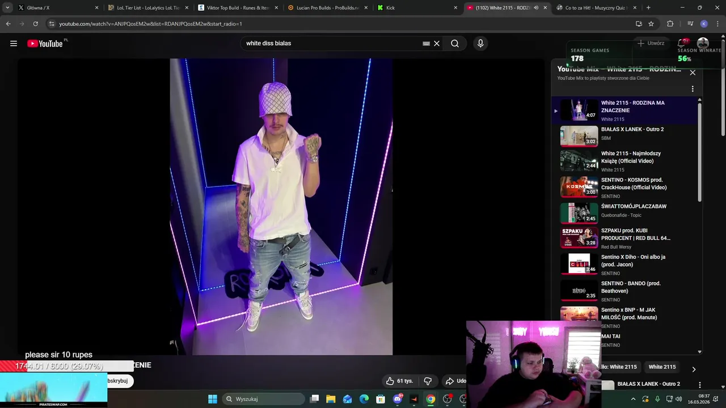Open Discord from the taskbar
The image size is (726, 408).
pos(398,399)
